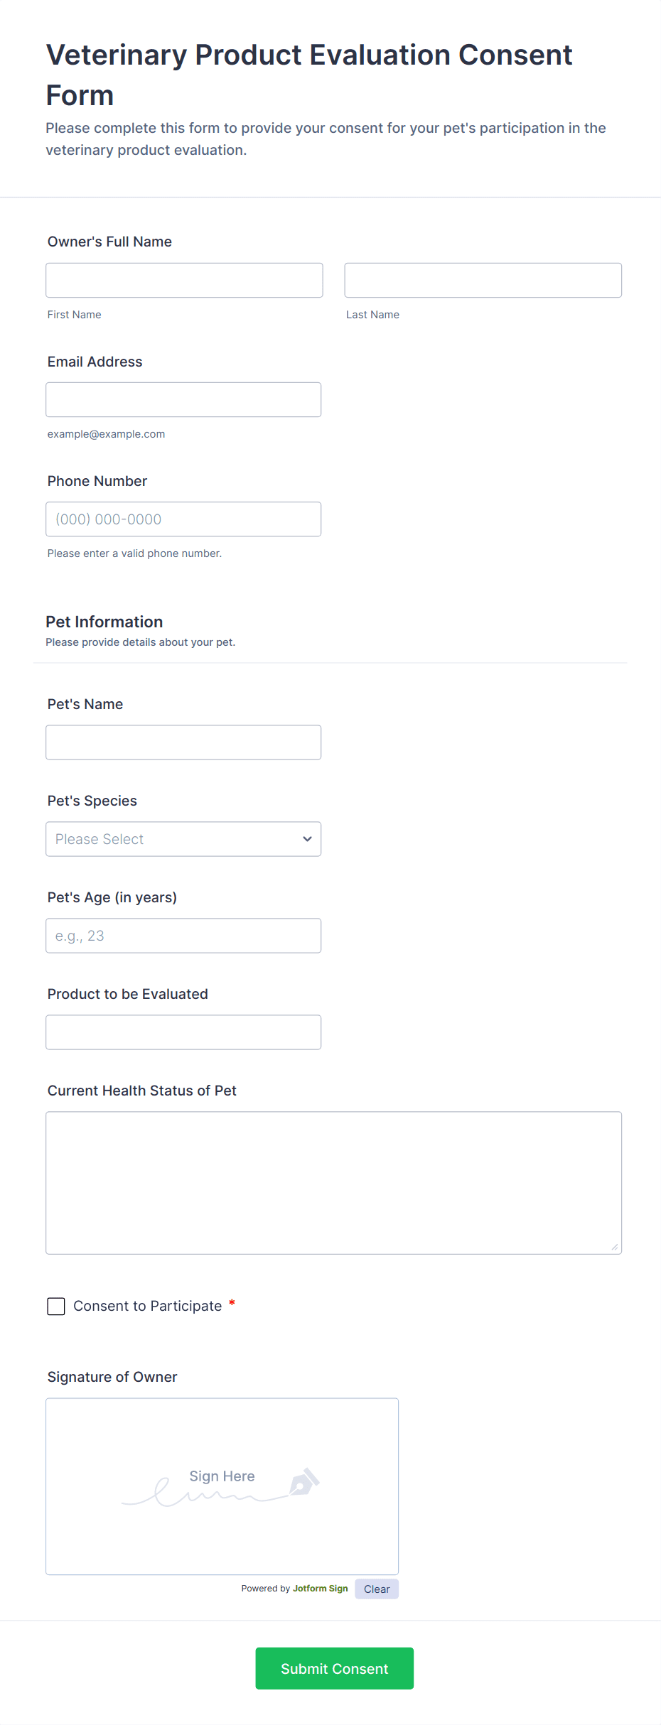
Task: Click into the Email Address field
Action: tap(183, 399)
